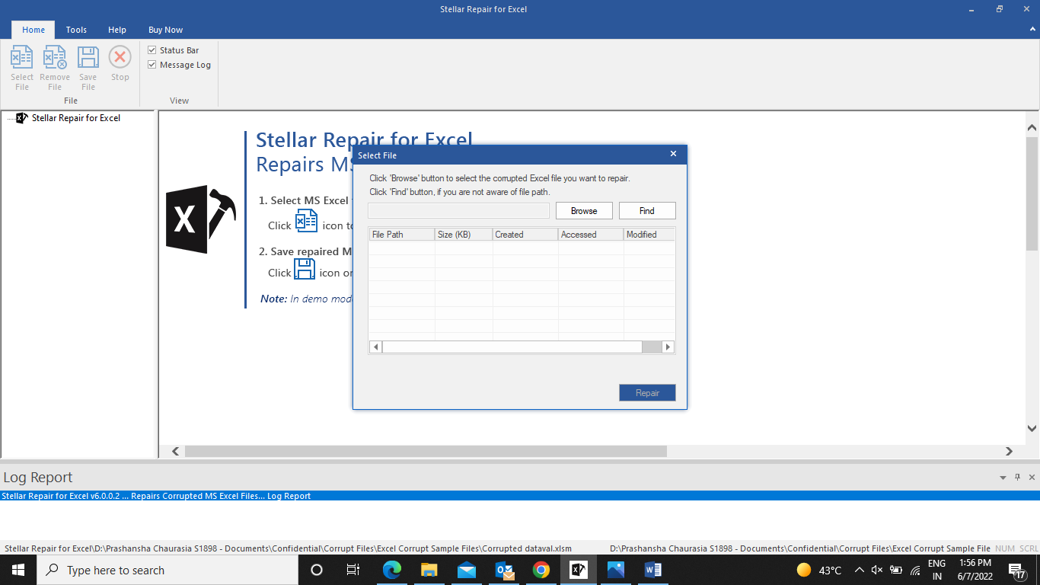
Task: Close the Log Report panel
Action: pos(1032,478)
